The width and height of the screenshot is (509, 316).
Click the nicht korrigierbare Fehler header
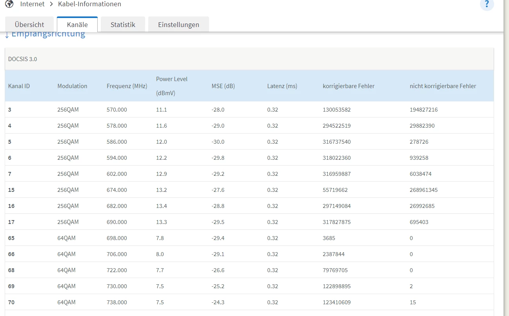(x=443, y=86)
